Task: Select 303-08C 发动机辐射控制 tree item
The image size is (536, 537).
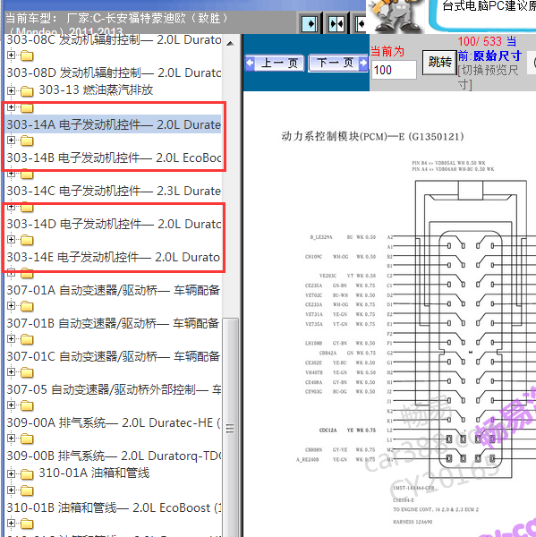Action: tap(114, 40)
